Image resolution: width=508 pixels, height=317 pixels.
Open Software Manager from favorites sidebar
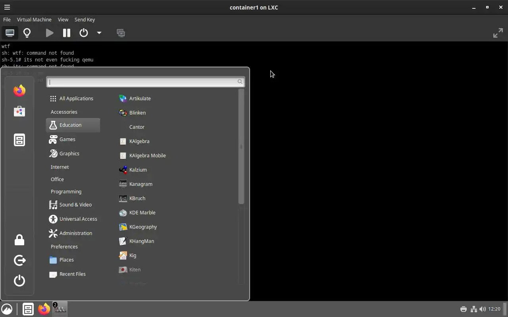(x=19, y=111)
